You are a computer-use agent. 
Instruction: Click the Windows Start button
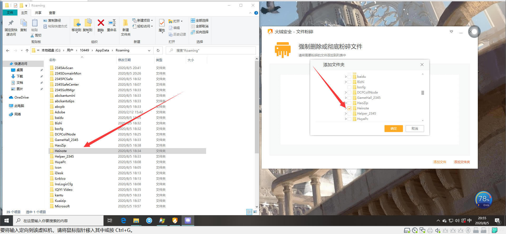coord(7,221)
